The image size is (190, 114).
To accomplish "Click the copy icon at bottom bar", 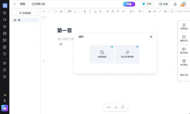I will [123, 107].
